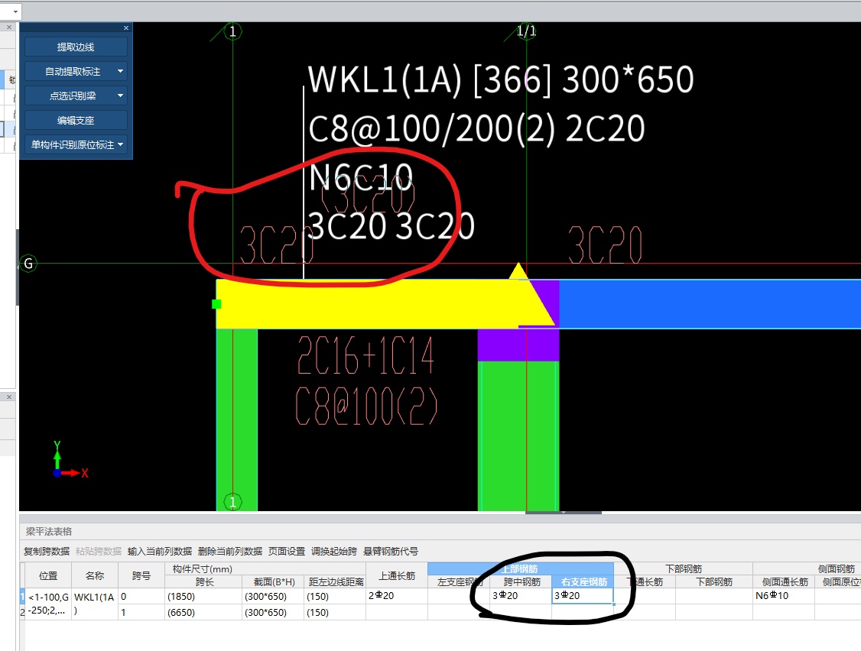
Task: Click the red 3C20 label right of axis 1/1
Action: pos(605,245)
